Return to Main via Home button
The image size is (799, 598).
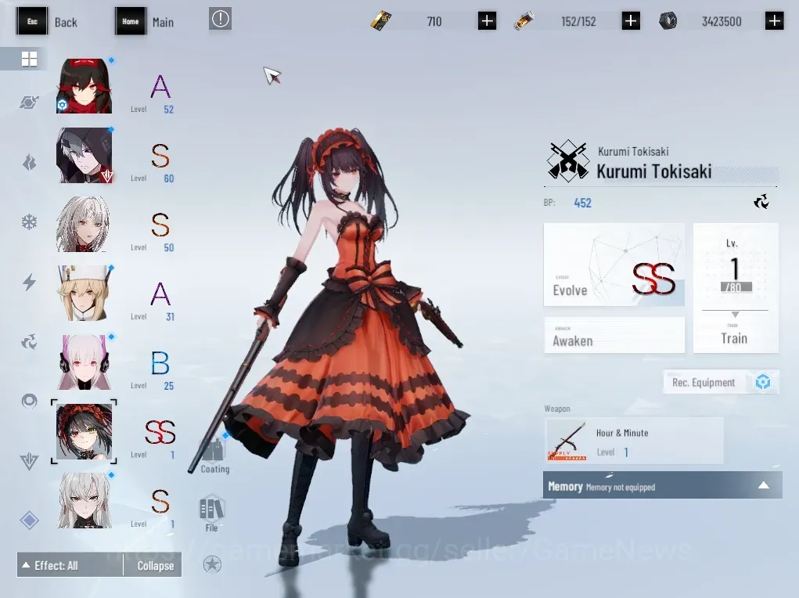145,21
